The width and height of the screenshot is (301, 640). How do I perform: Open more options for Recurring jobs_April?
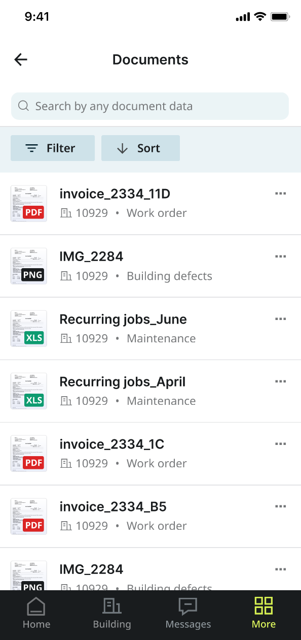pyautogui.click(x=280, y=381)
